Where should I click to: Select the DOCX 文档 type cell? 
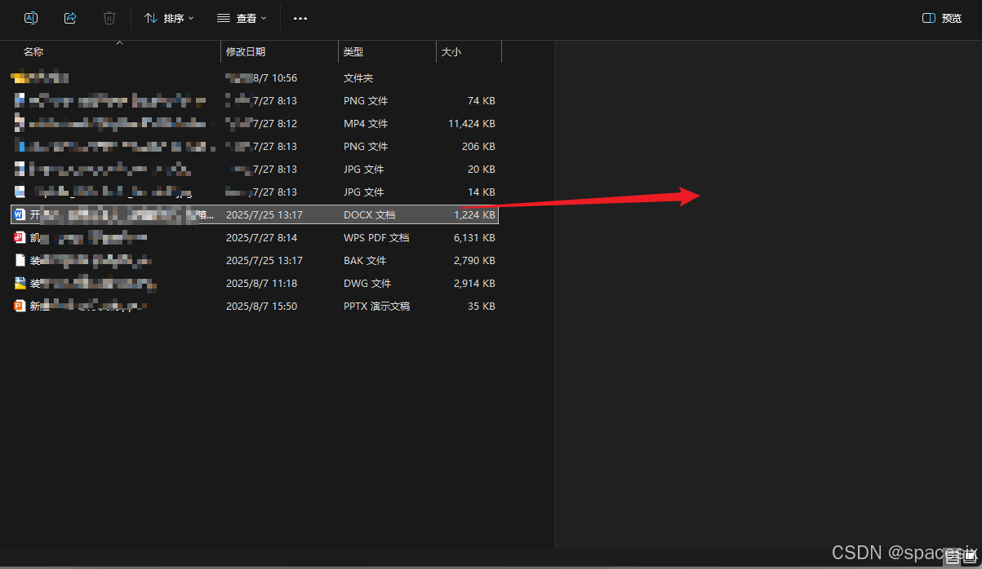click(x=369, y=215)
